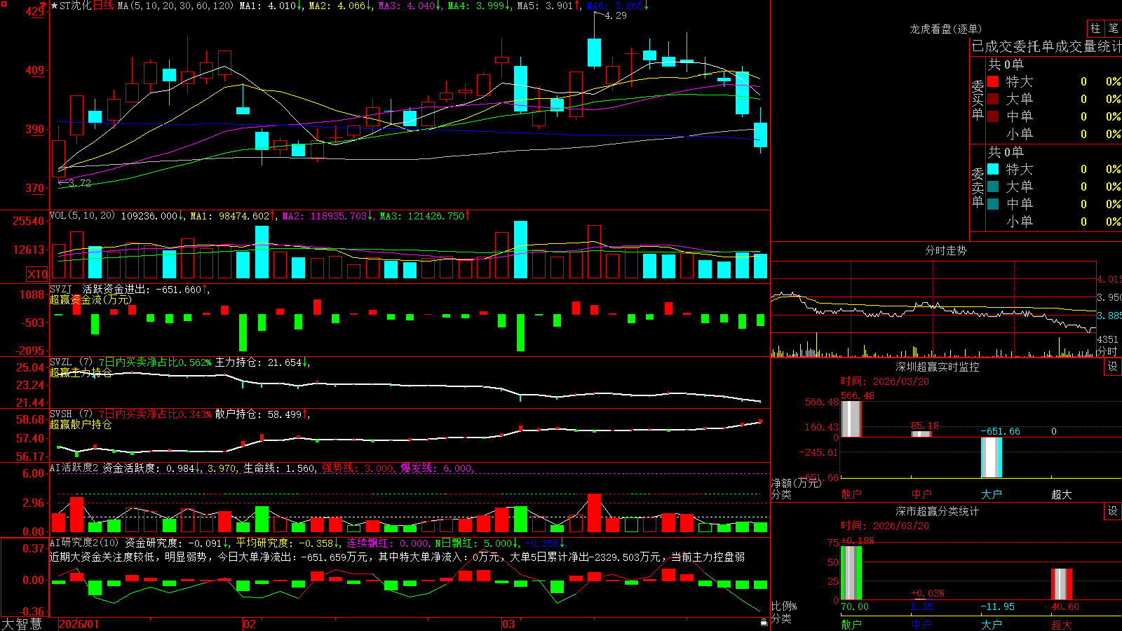This screenshot has width=1122, height=631.
Task: Click the SVZL (7) indicator name
Action: tap(71, 362)
